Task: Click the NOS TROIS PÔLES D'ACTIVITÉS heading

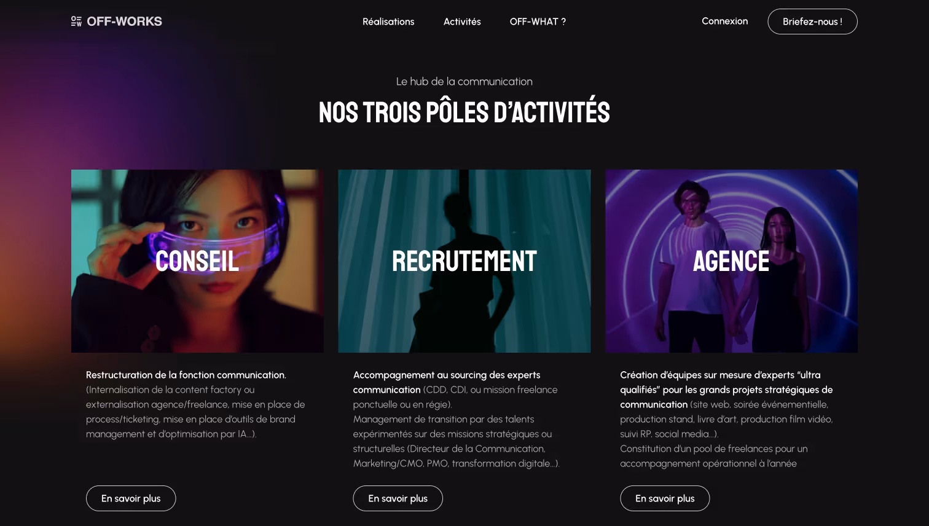Action: pos(464,112)
